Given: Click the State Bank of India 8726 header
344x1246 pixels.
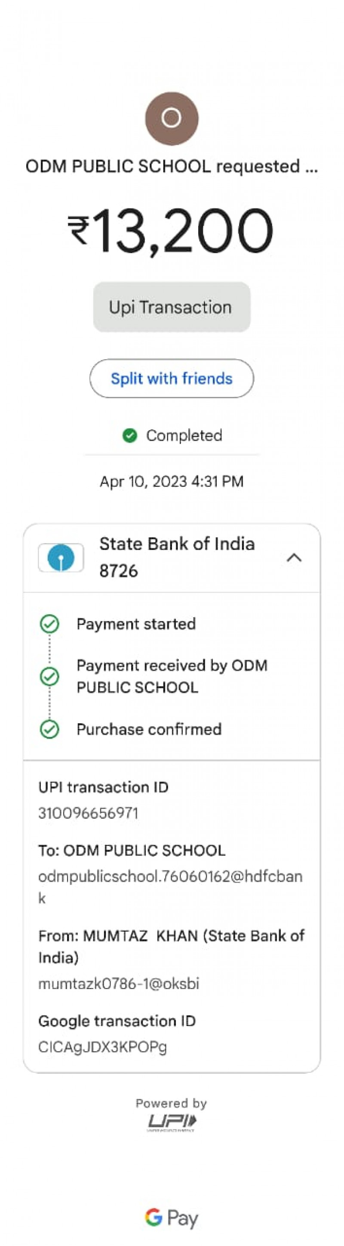Looking at the screenshot, I should click(176, 557).
